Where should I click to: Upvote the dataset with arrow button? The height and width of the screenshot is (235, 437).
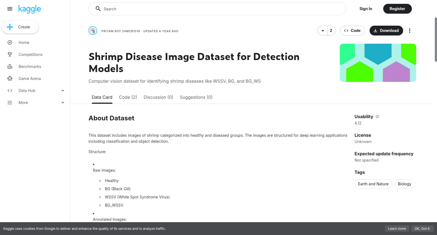click(323, 31)
